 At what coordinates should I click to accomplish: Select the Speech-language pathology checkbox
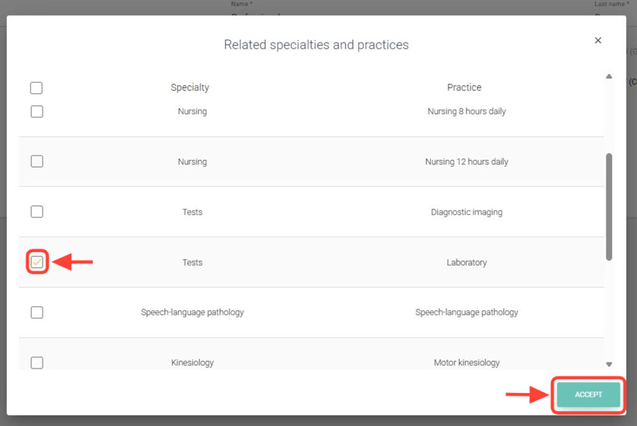[37, 312]
